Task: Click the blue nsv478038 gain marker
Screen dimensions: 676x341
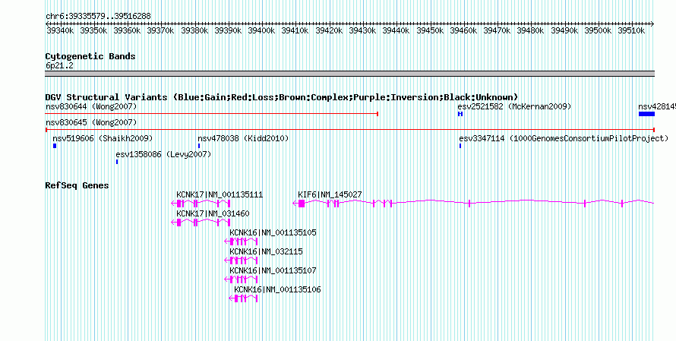Action: click(199, 146)
